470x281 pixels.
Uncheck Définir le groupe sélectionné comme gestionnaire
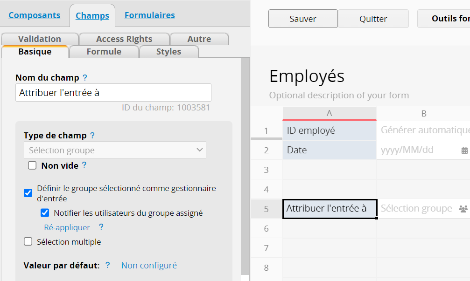(x=28, y=193)
